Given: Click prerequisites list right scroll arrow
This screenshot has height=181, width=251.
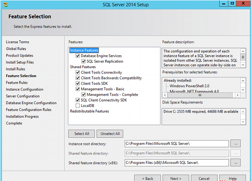Looking at the screenshot, I should [238, 95].
